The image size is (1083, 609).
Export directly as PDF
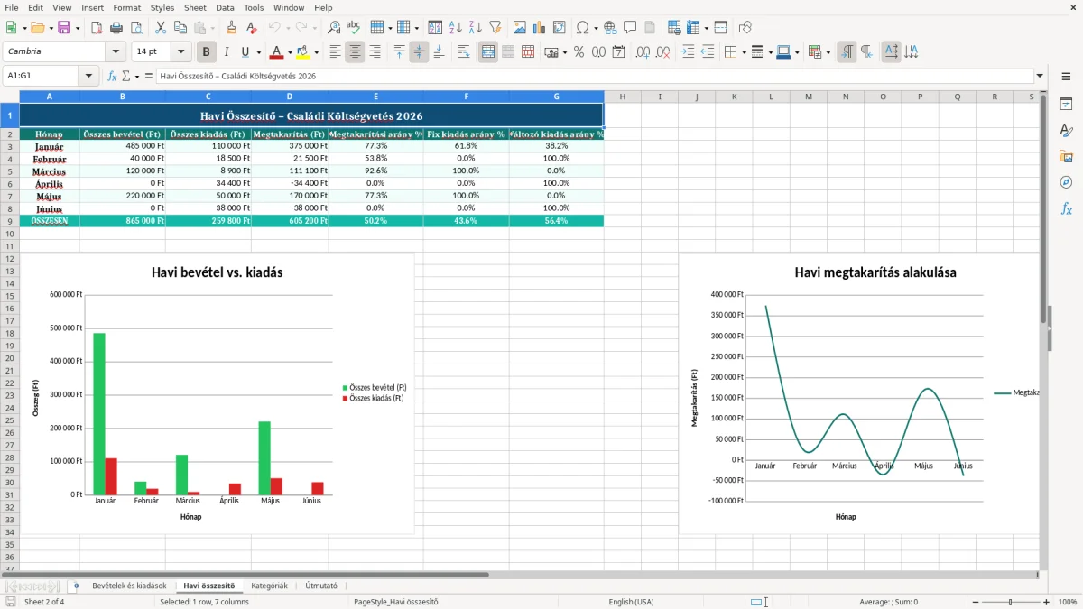96,28
